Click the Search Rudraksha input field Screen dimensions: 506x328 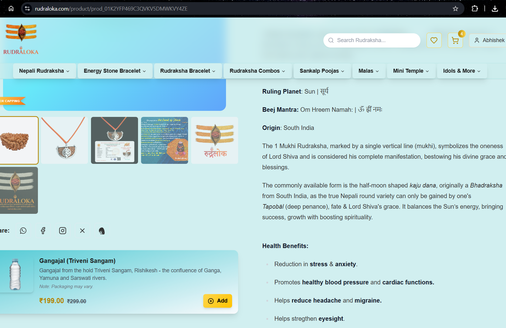pos(372,40)
